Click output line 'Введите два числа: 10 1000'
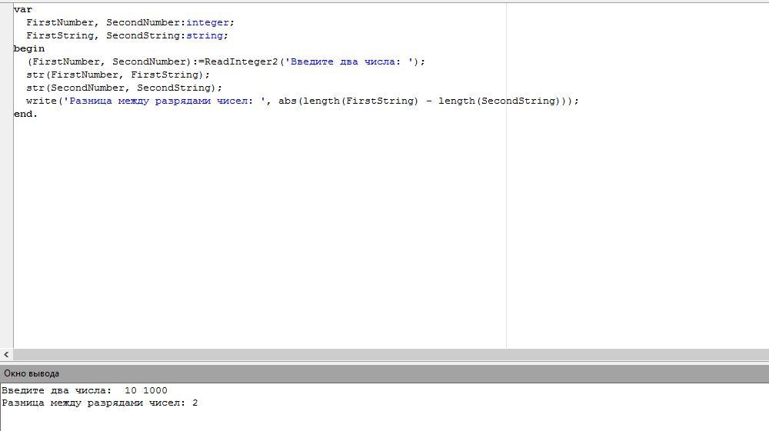Screen dimensions: 769x431 coord(85,390)
